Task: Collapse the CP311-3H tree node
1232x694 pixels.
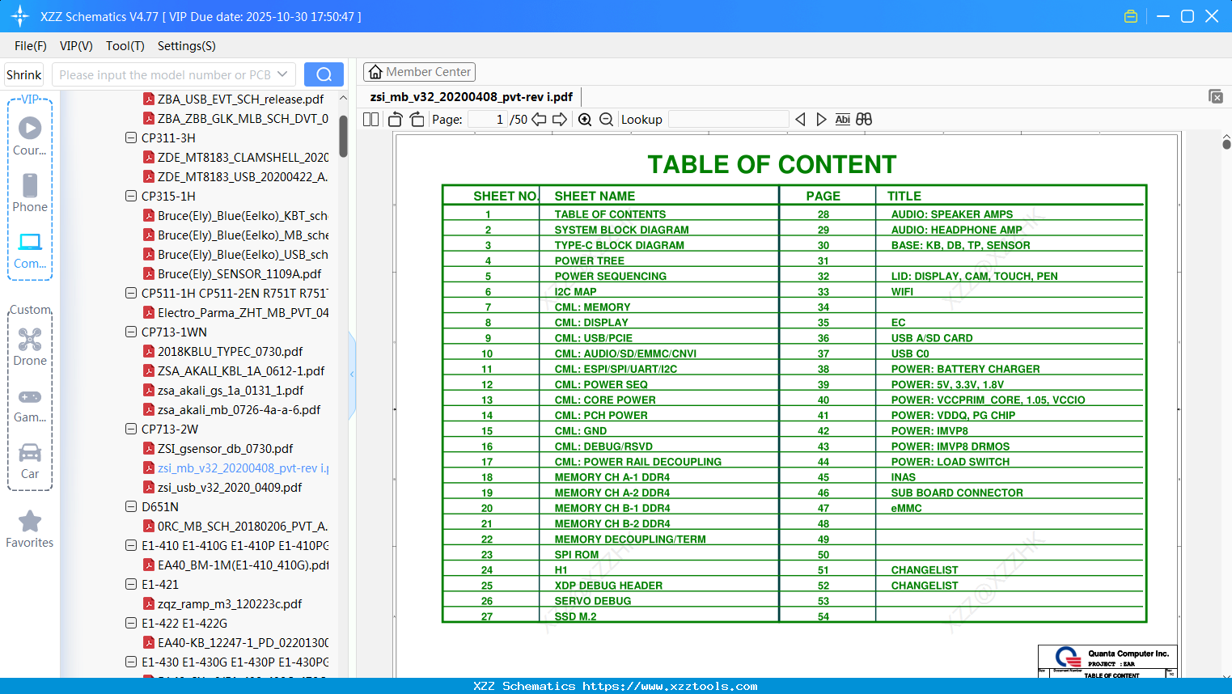Action: coord(131,138)
